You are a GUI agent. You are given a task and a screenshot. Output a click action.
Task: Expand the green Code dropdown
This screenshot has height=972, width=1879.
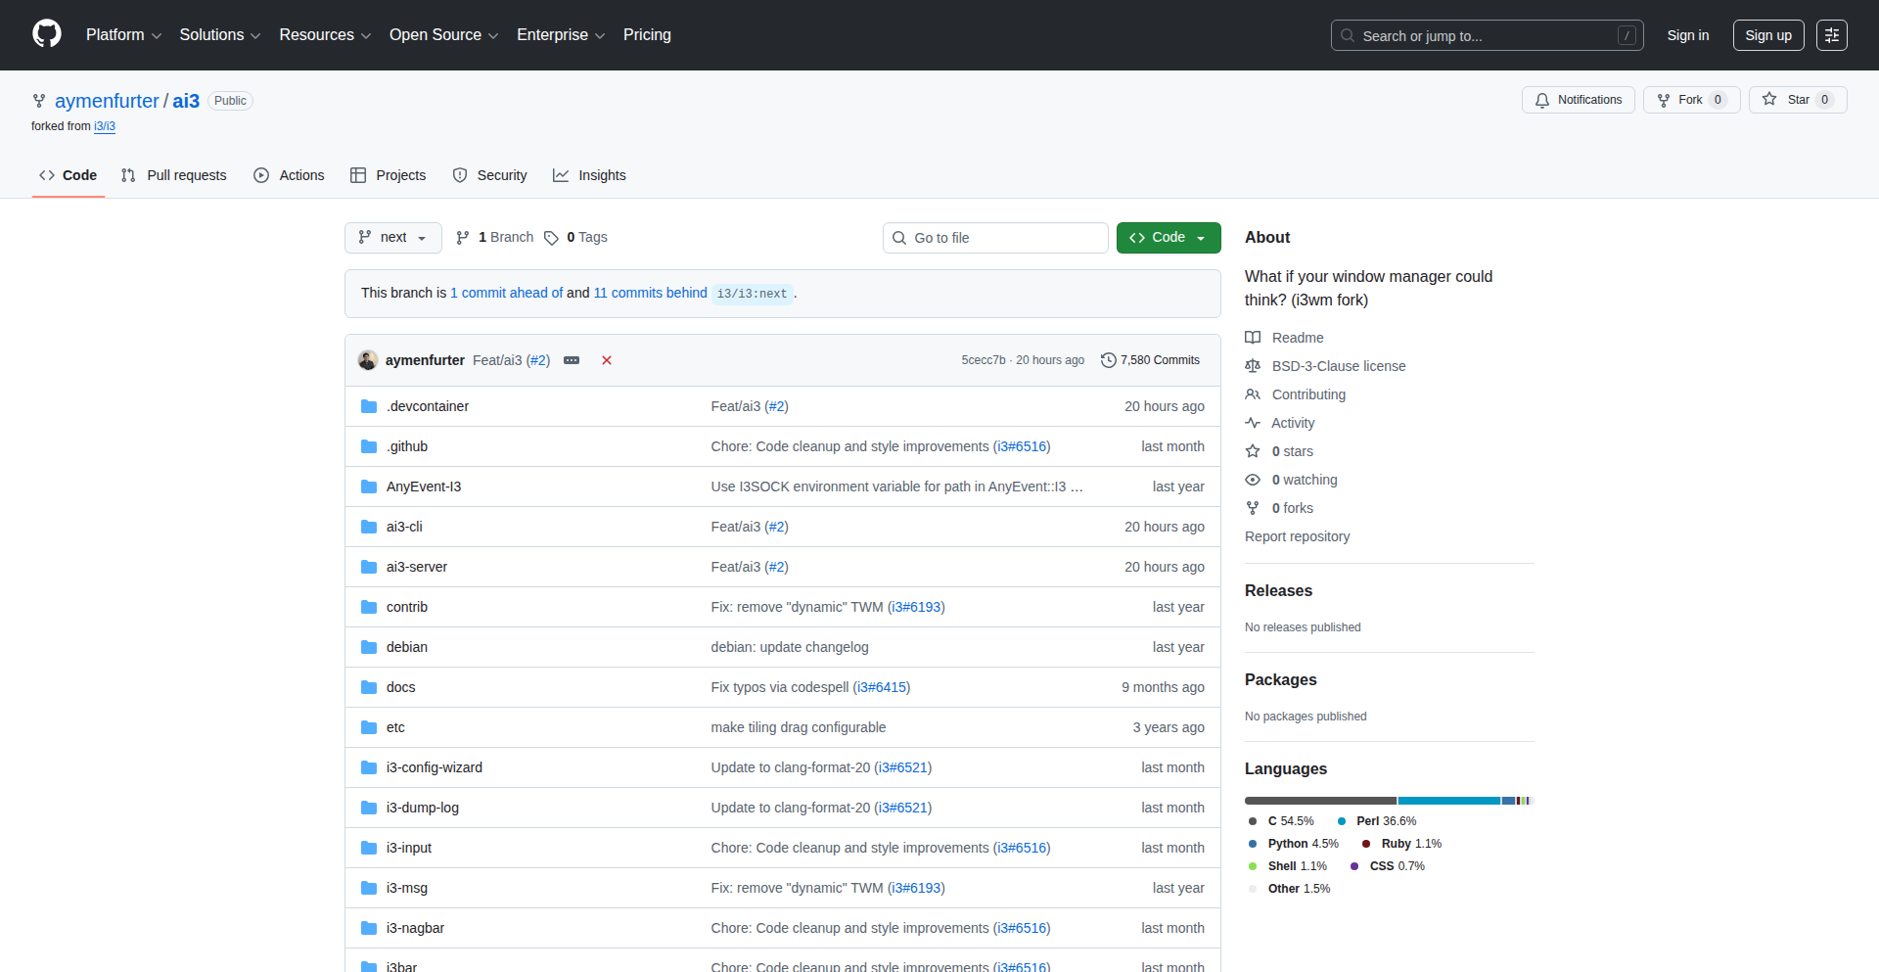(1168, 238)
